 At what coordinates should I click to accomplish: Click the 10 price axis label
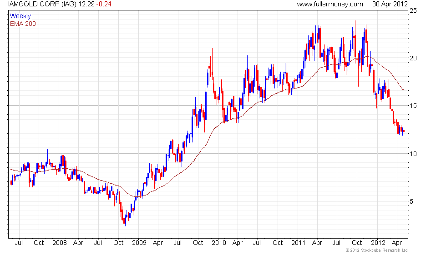413,154
